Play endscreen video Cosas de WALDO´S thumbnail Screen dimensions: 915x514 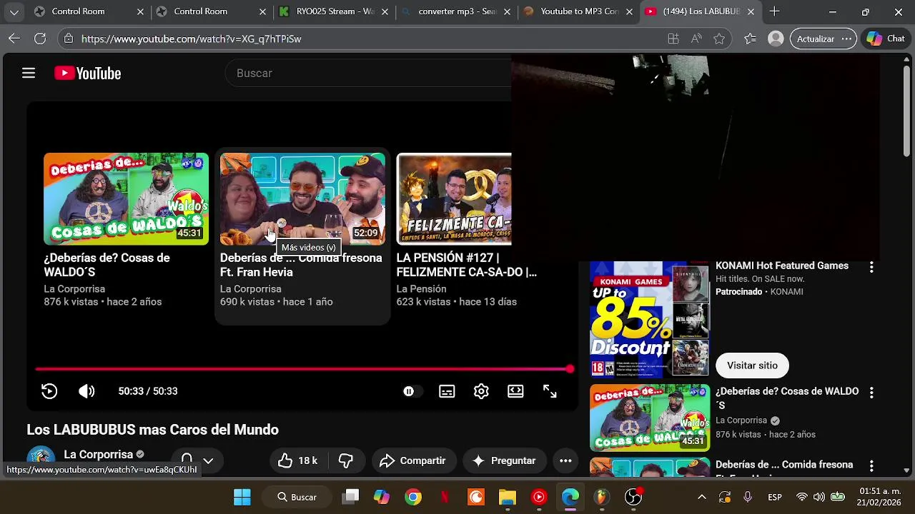tap(126, 198)
